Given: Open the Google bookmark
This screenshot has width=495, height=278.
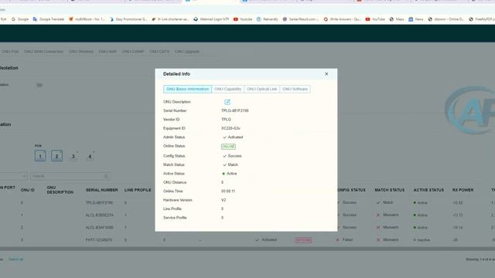Looking at the screenshot, I should pyautogui.click(x=20, y=19).
